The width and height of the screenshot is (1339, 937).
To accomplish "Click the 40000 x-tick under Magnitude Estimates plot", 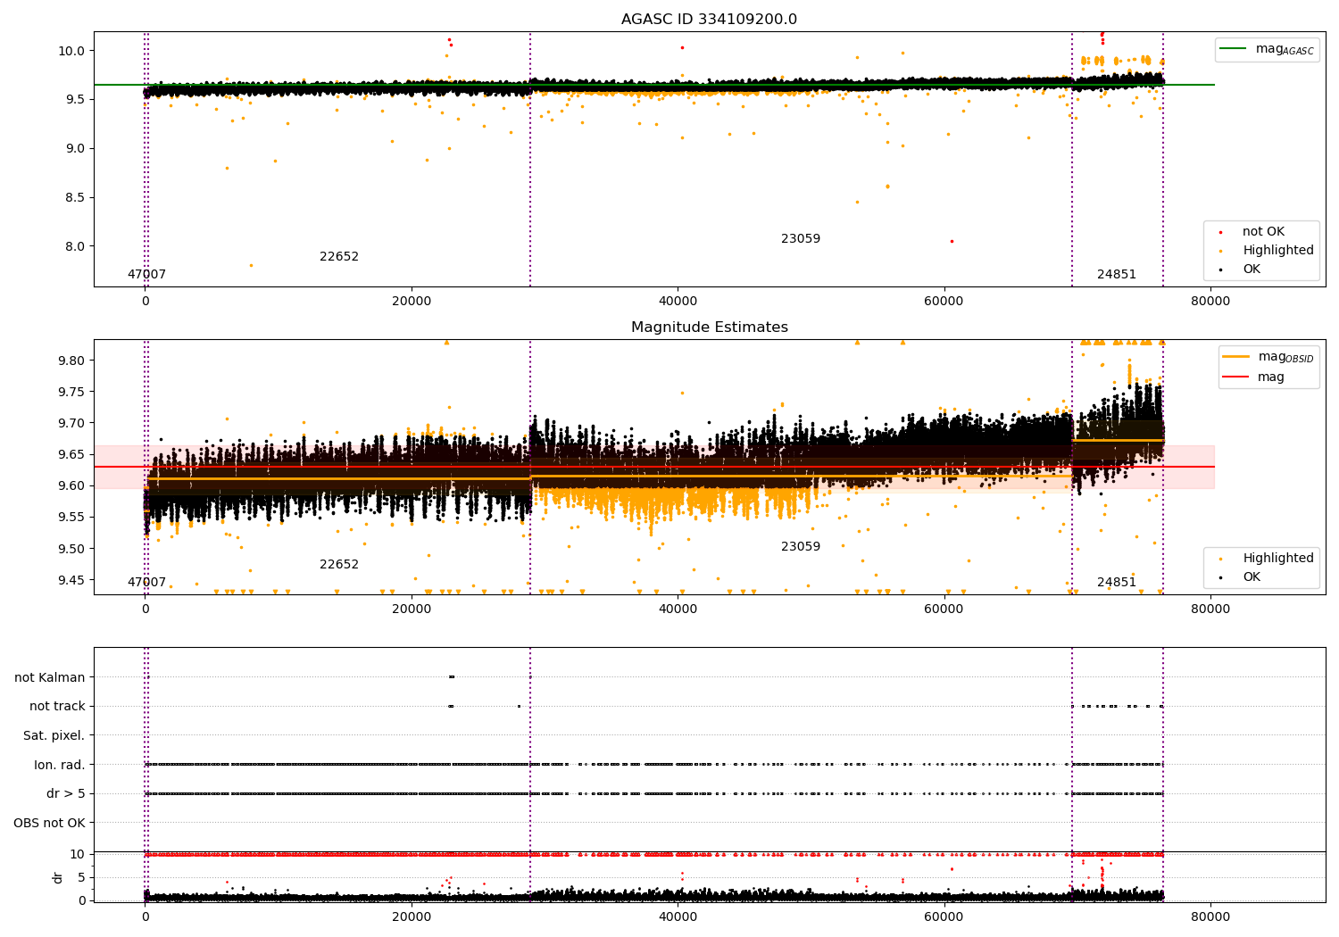I will click(x=678, y=609).
